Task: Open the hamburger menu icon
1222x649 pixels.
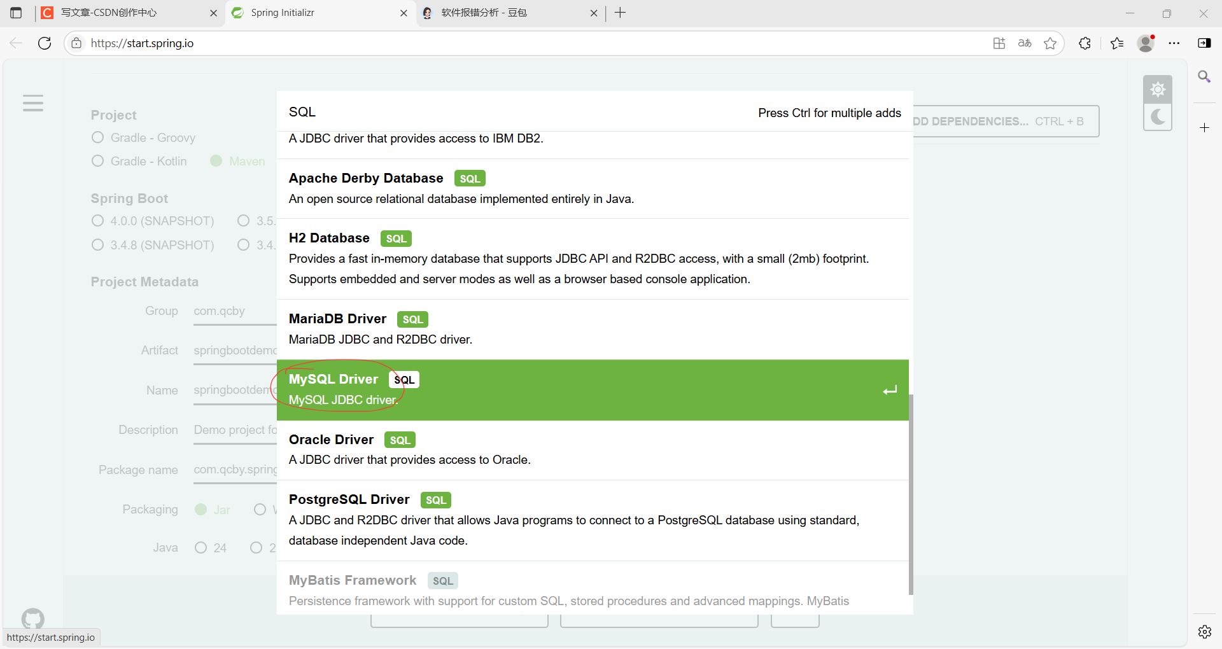Action: [x=33, y=103]
